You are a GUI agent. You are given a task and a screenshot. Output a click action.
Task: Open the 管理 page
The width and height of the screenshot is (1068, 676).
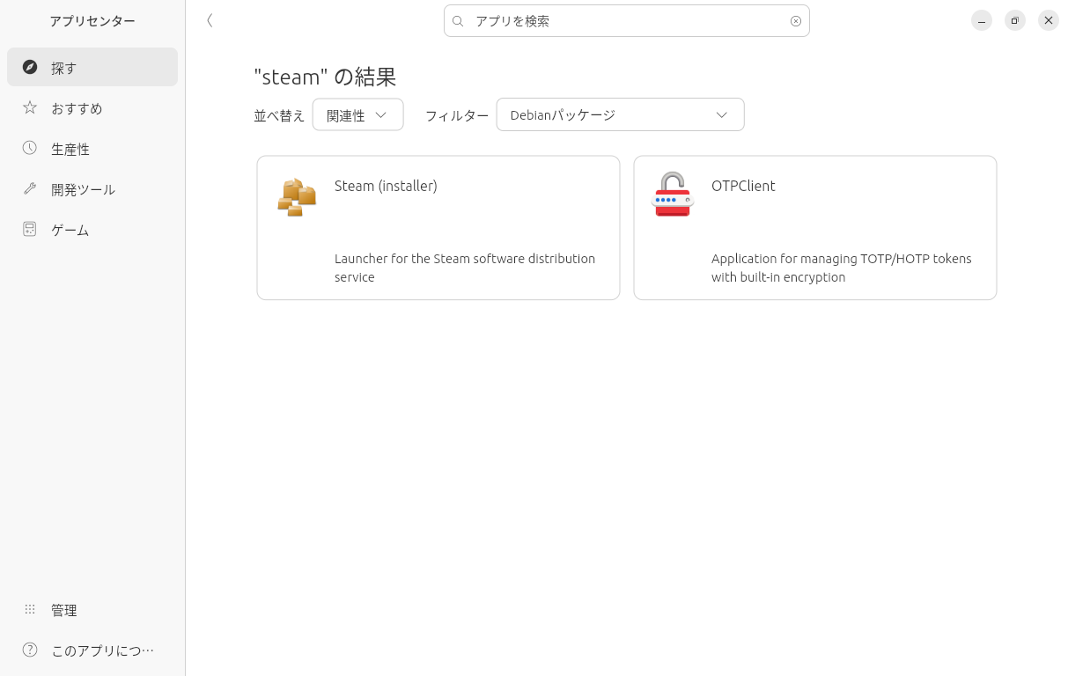click(92, 609)
